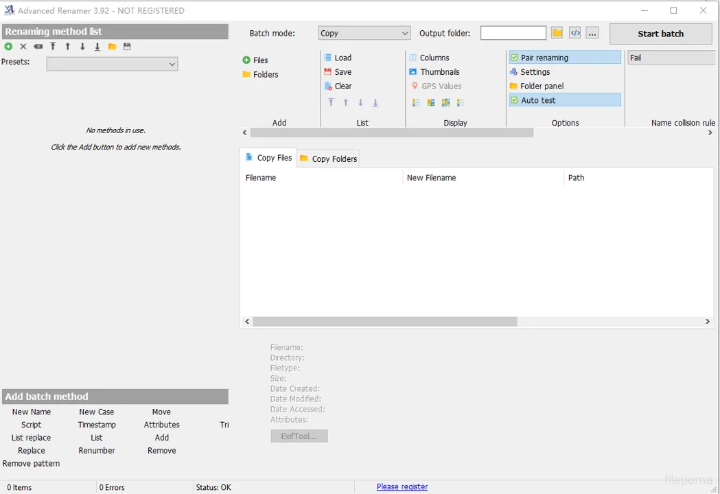Click the green add method icon
Image resolution: width=720 pixels, height=494 pixels.
(x=8, y=47)
